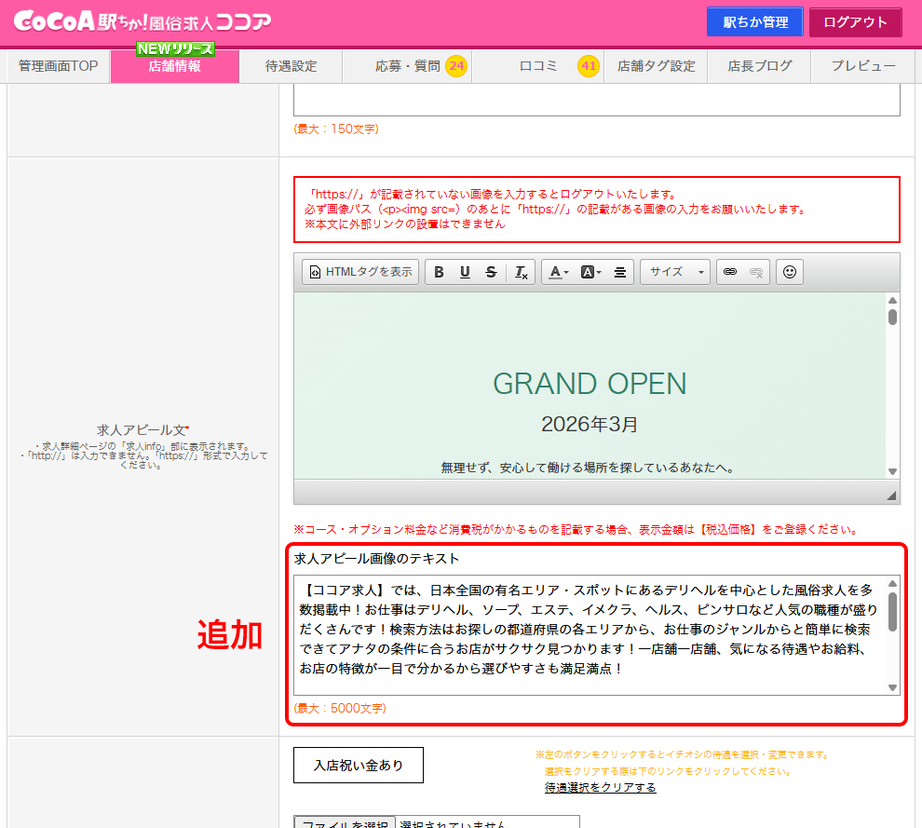Click the 入店祝い金あり button
The height and width of the screenshot is (828, 922).
359,766
